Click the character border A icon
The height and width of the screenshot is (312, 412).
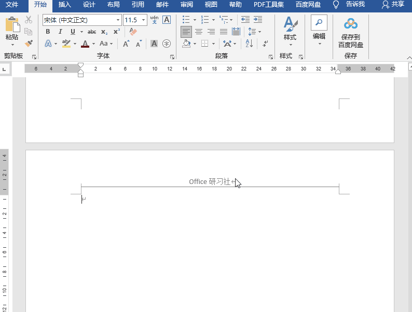pos(167,20)
